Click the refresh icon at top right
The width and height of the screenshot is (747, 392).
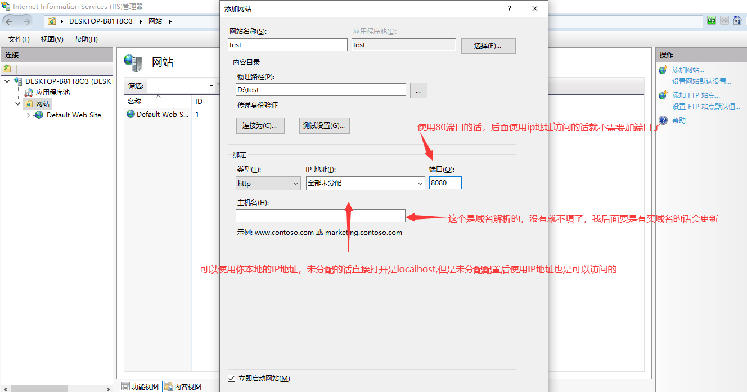(712, 20)
